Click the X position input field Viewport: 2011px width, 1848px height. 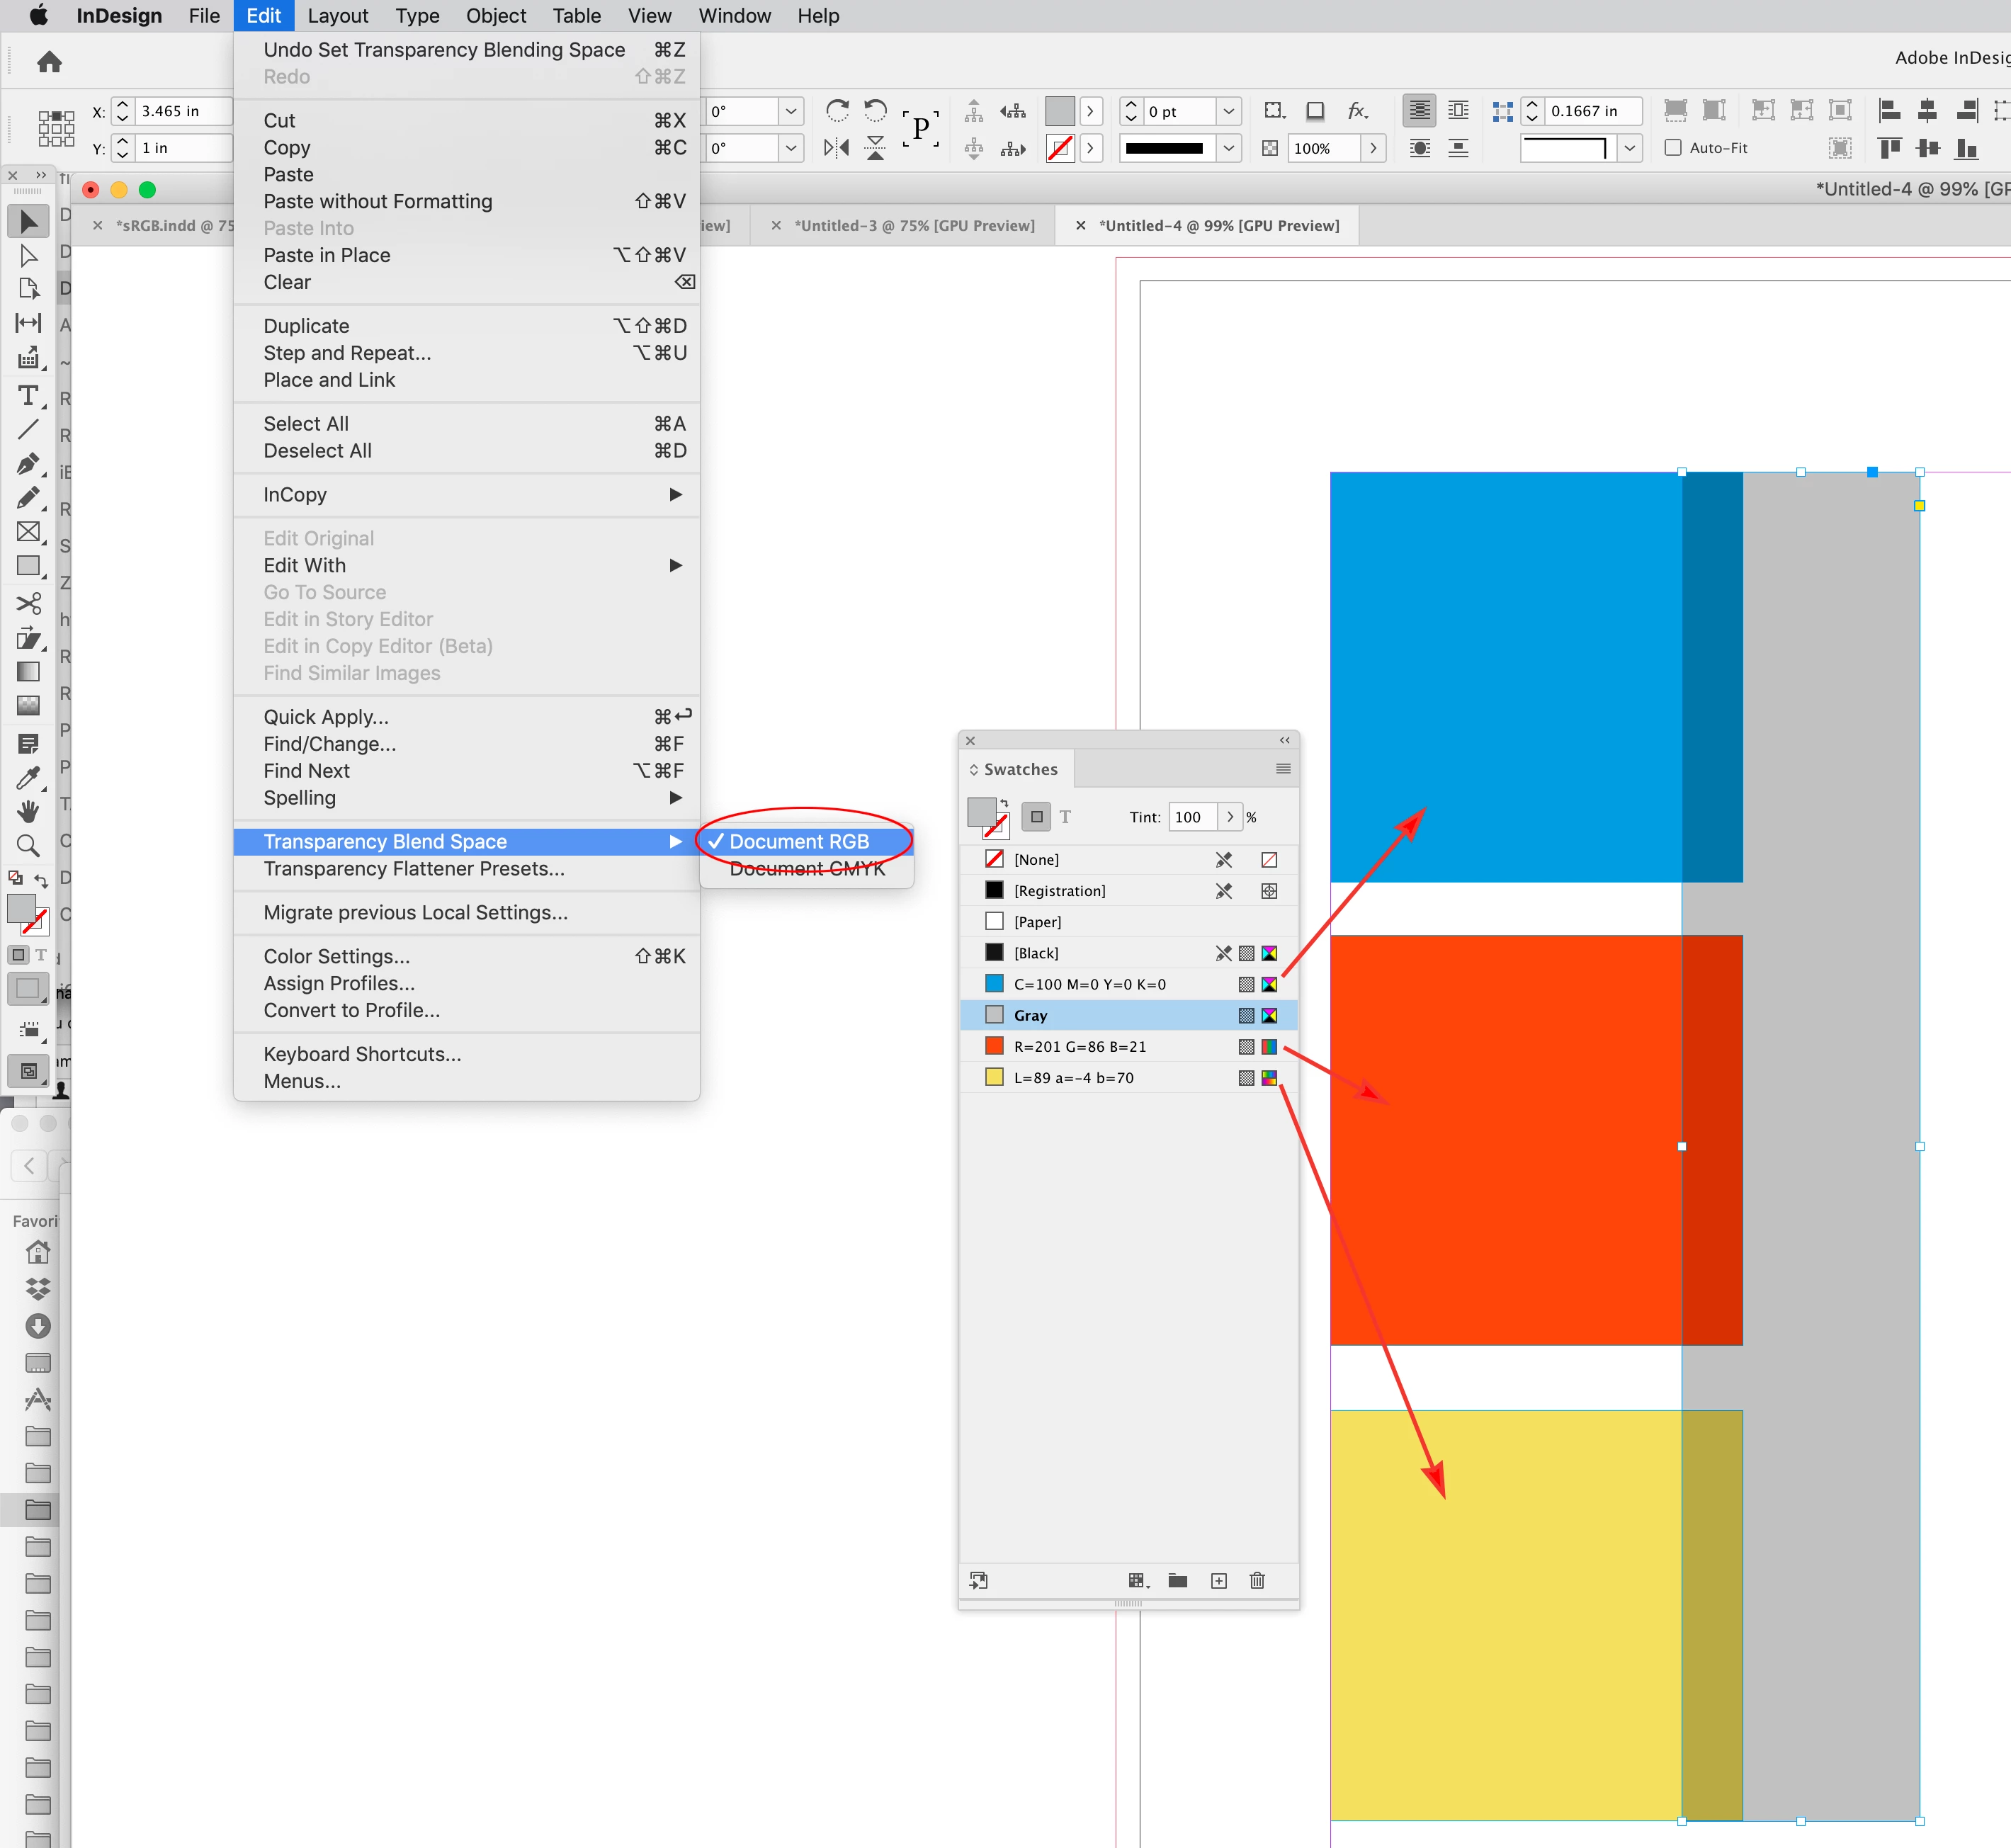click(182, 111)
